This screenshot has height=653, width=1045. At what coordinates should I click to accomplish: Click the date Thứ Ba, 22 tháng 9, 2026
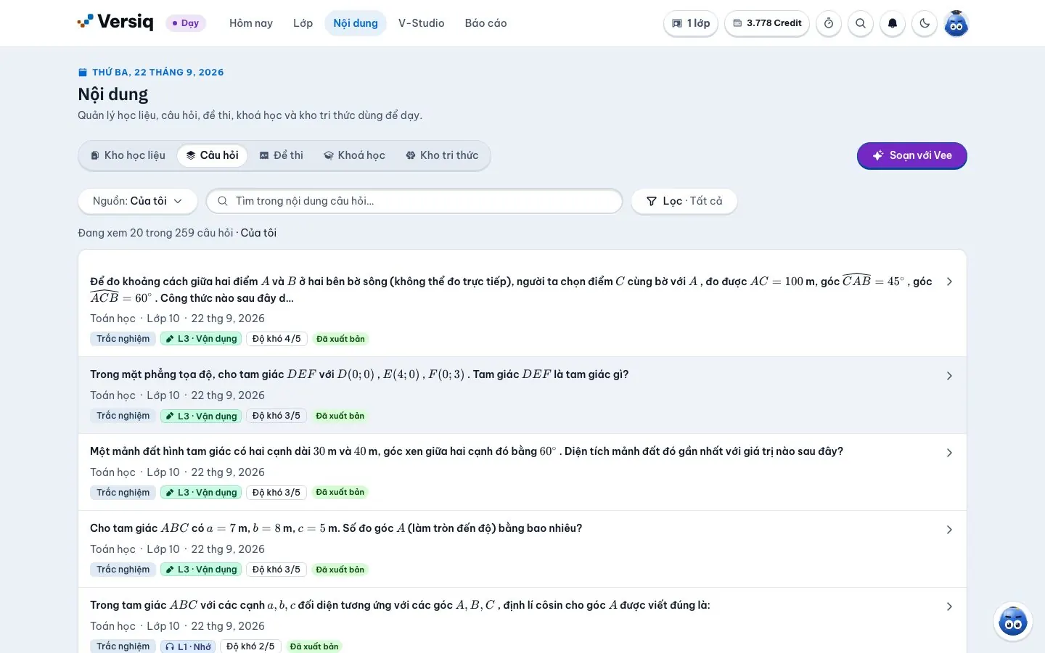(x=157, y=73)
